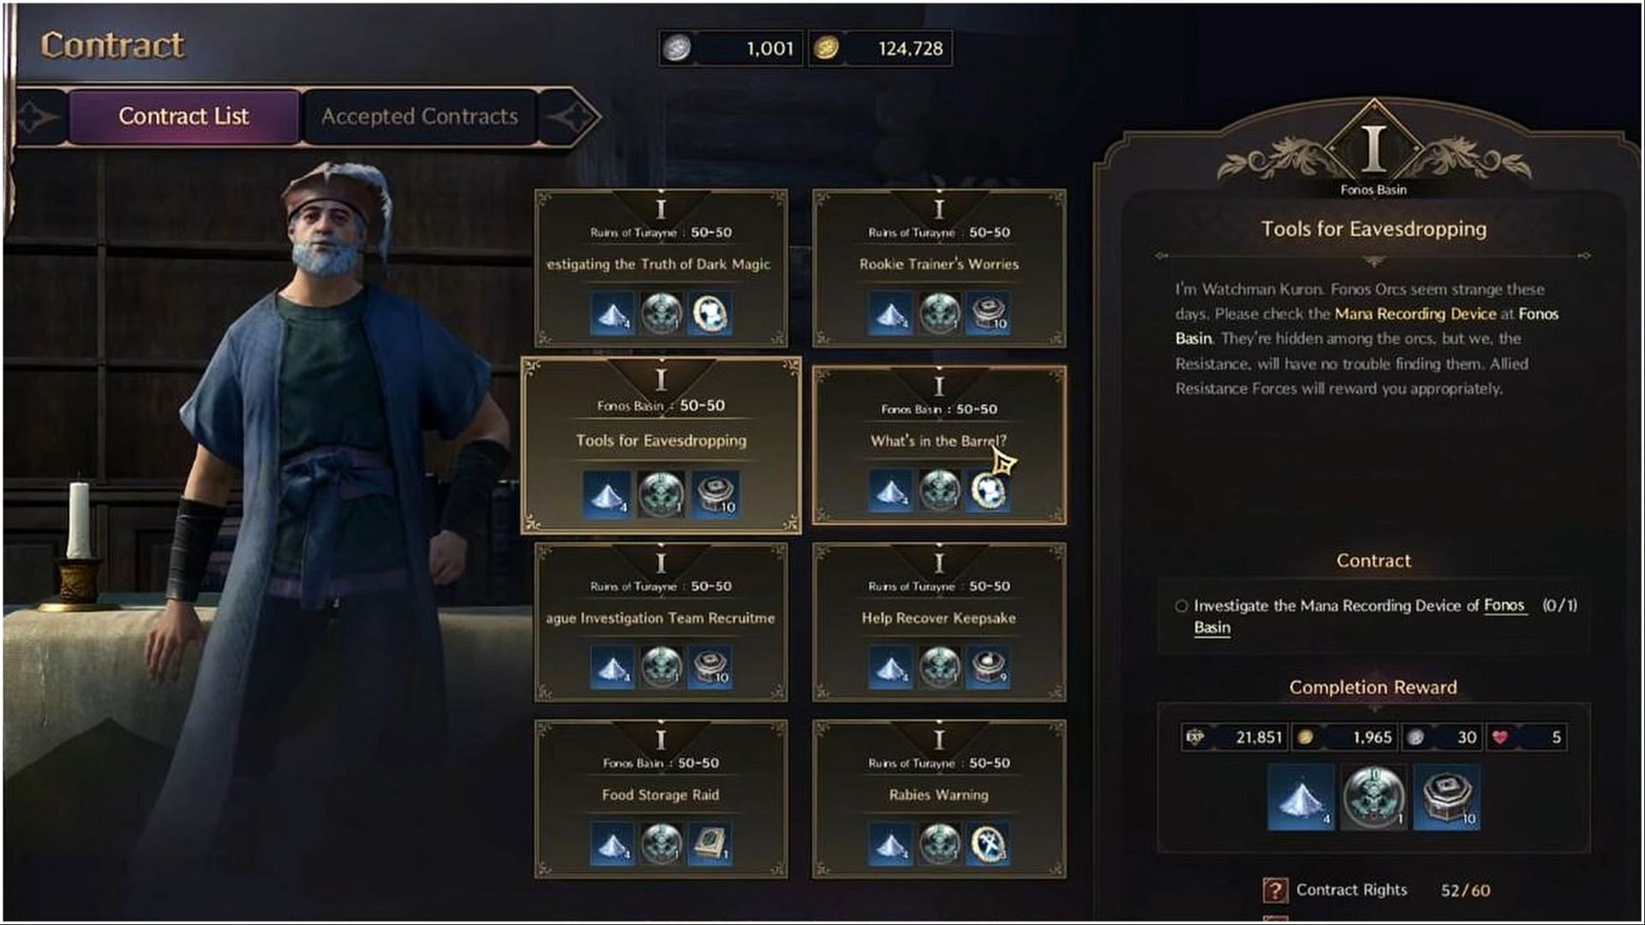Viewport: 1645px width, 925px height.
Task: Select the Contract List tab
Action: click(183, 116)
